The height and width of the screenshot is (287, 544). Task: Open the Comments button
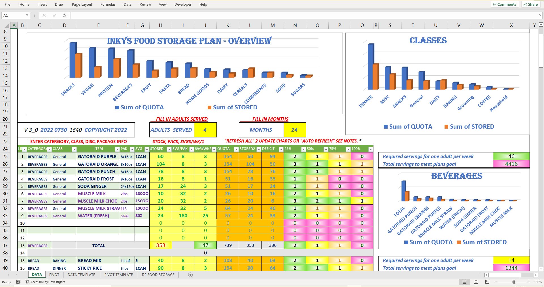(505, 4)
